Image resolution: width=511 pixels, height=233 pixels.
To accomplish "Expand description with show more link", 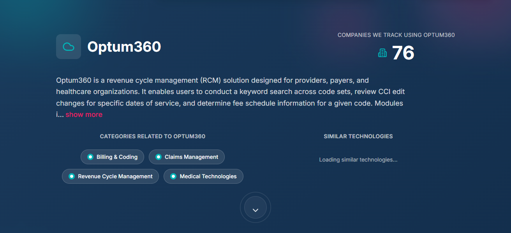I will [x=84, y=115].
